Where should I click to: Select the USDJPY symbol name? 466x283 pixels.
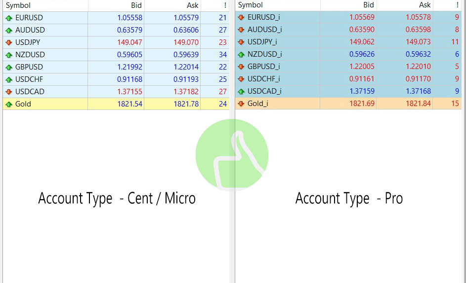pyautogui.click(x=28, y=42)
